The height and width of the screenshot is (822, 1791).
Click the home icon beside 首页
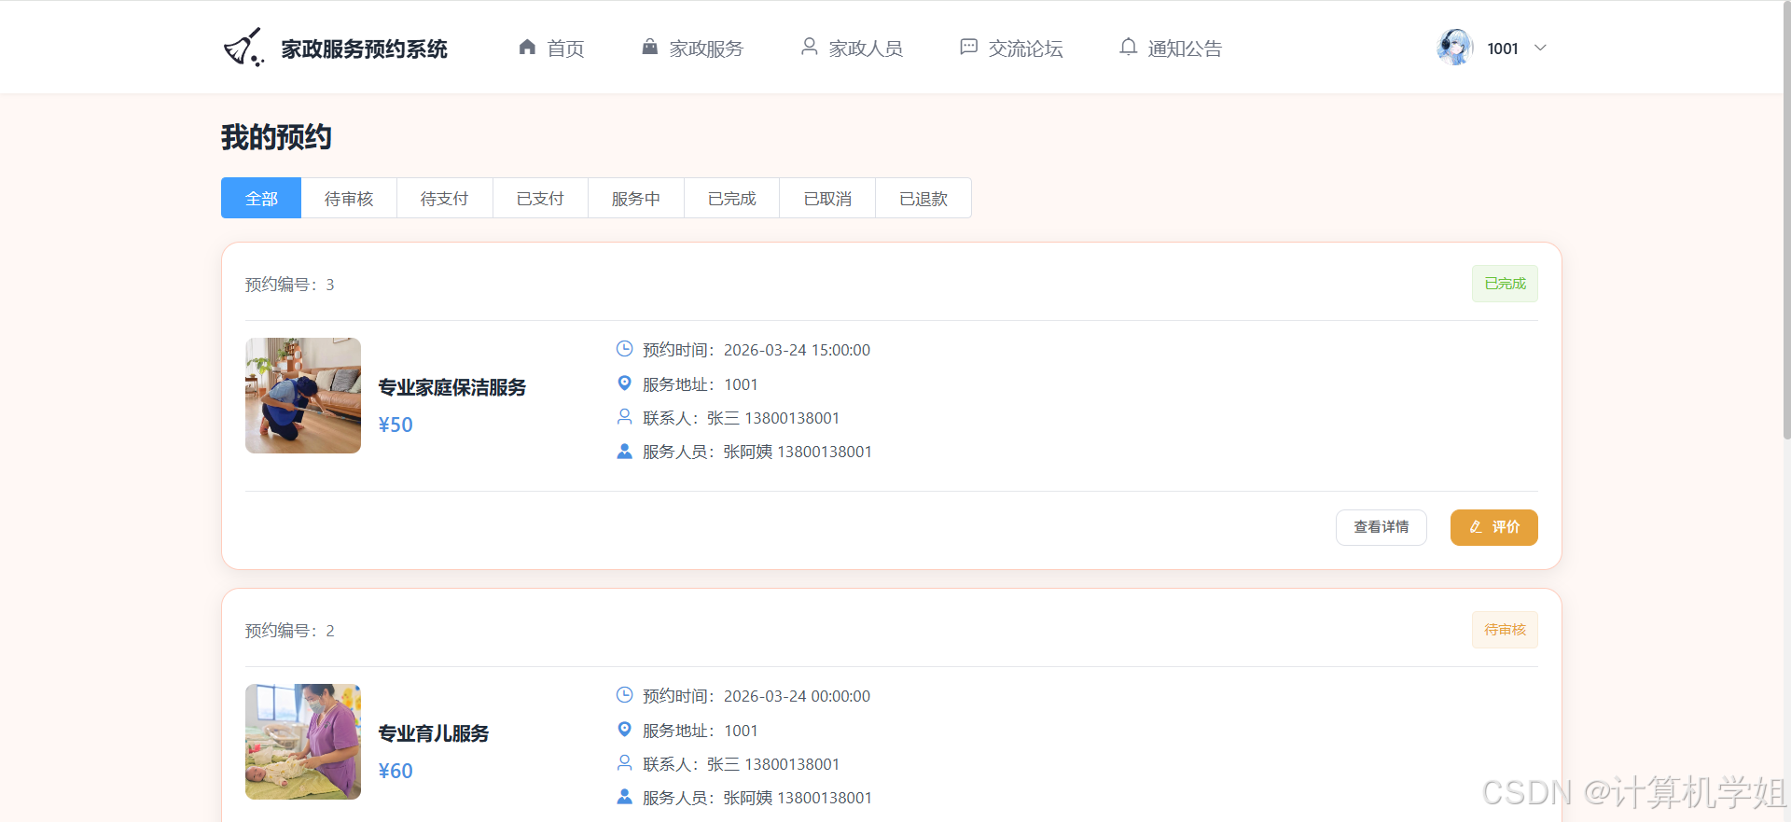coord(527,47)
